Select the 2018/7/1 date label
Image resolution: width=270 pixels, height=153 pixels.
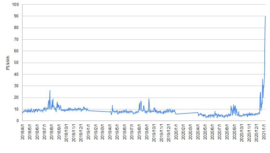click(44, 132)
